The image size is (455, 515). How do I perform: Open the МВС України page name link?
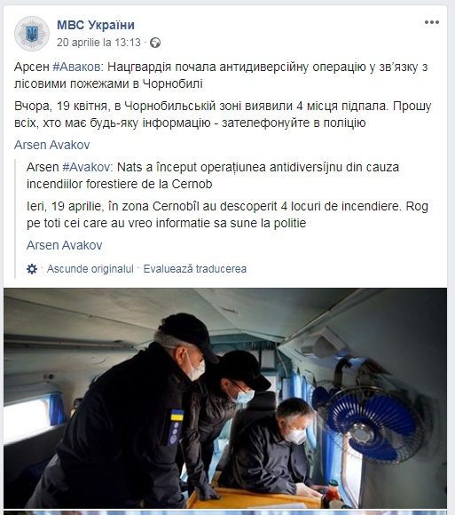96,25
